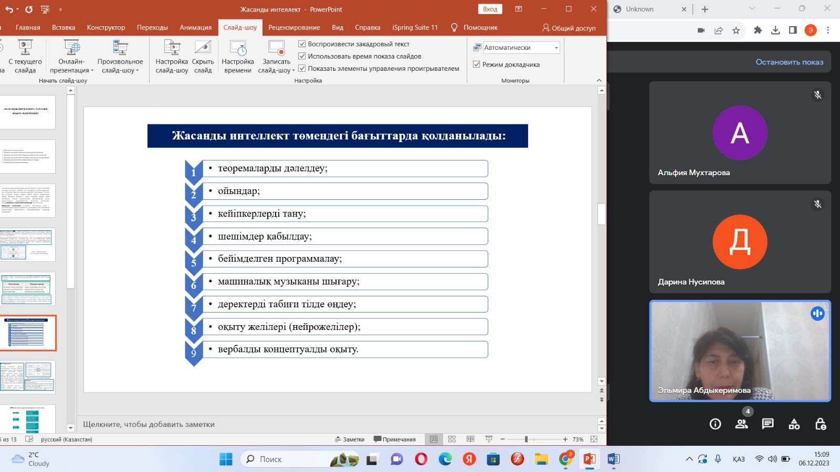Click the Rehearse Timings icon
This screenshot has width=840, height=472.
pyautogui.click(x=238, y=57)
